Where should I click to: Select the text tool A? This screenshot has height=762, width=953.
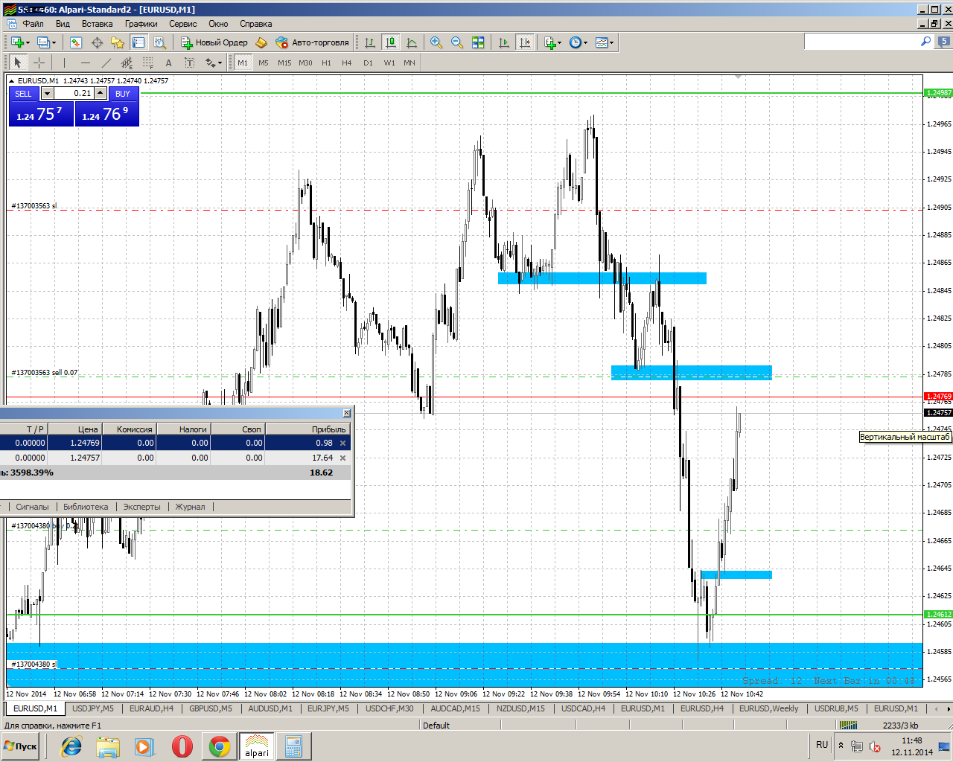tap(169, 63)
